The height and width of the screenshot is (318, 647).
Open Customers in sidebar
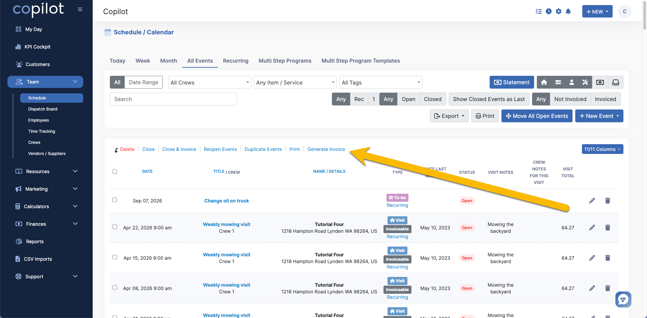click(x=37, y=64)
